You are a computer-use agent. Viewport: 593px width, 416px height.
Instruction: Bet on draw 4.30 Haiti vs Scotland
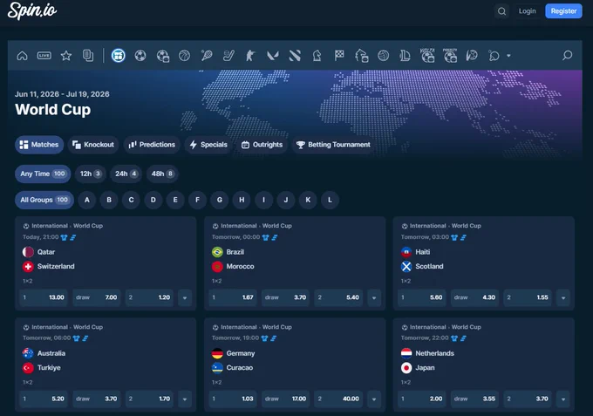474,297
